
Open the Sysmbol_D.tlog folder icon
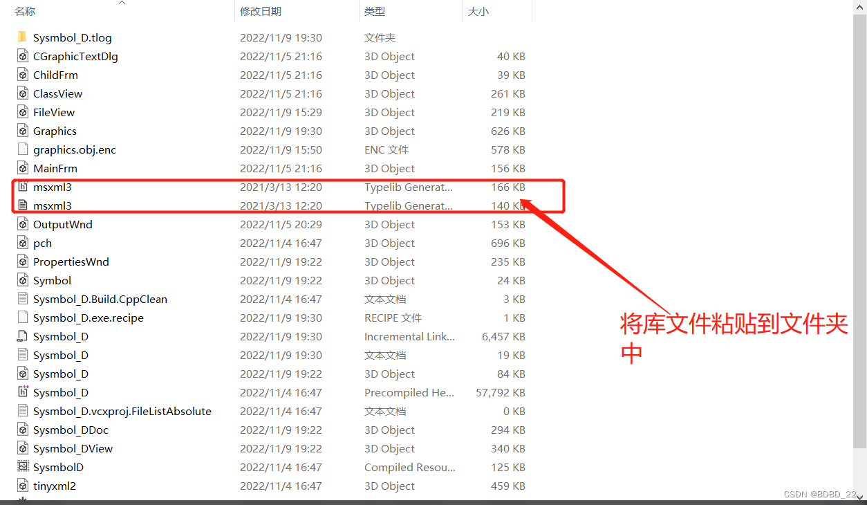click(x=21, y=37)
